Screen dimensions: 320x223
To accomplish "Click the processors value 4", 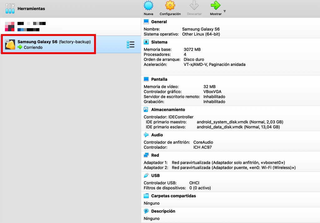I will click(x=185, y=54).
